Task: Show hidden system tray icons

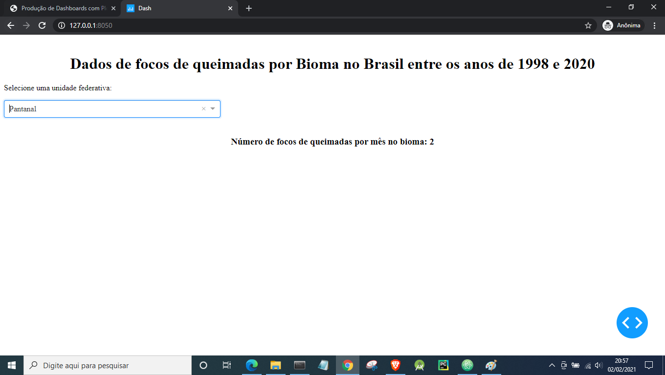Action: [552, 365]
